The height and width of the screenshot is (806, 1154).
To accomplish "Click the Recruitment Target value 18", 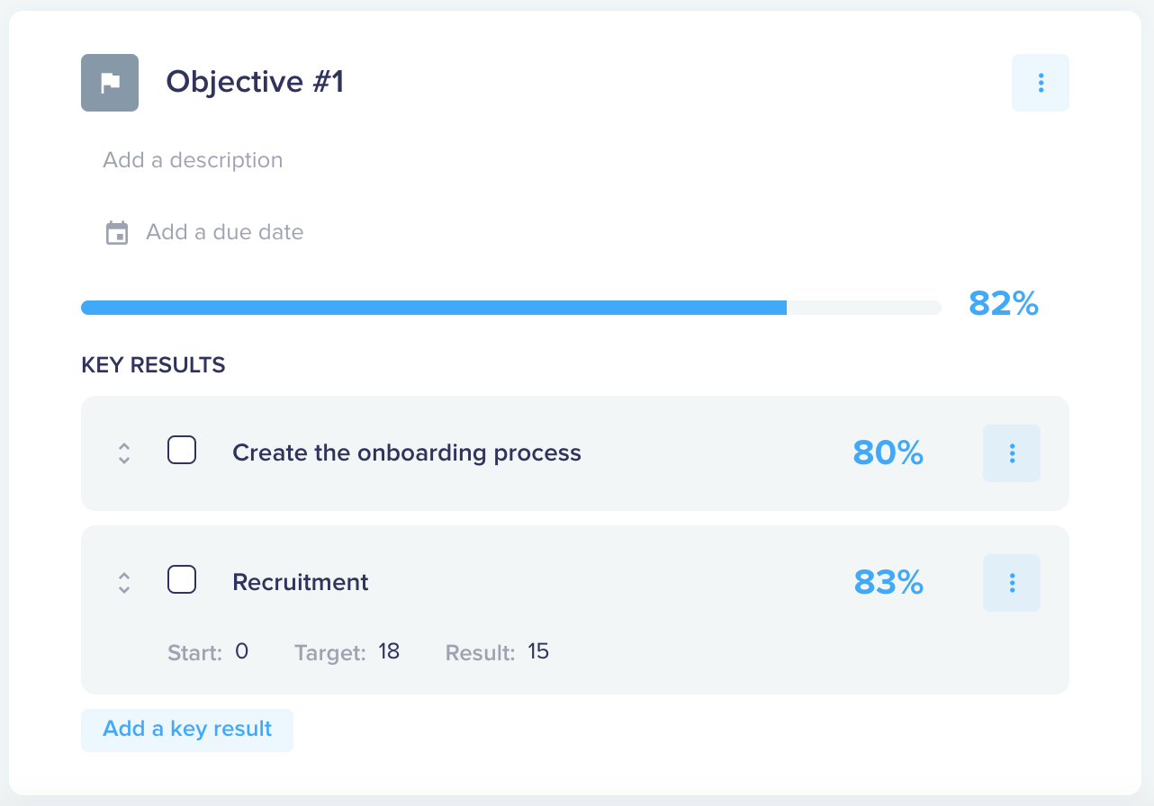I will point(389,651).
